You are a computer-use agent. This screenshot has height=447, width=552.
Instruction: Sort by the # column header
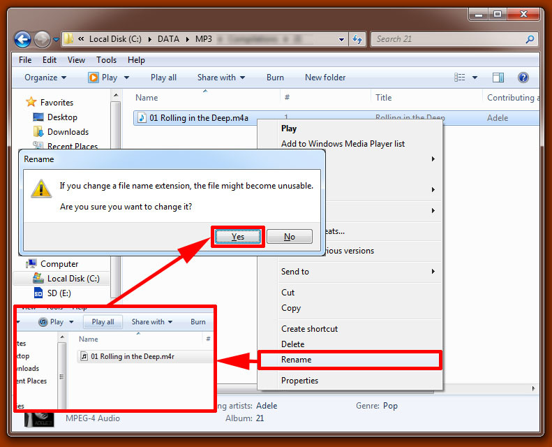tap(287, 98)
